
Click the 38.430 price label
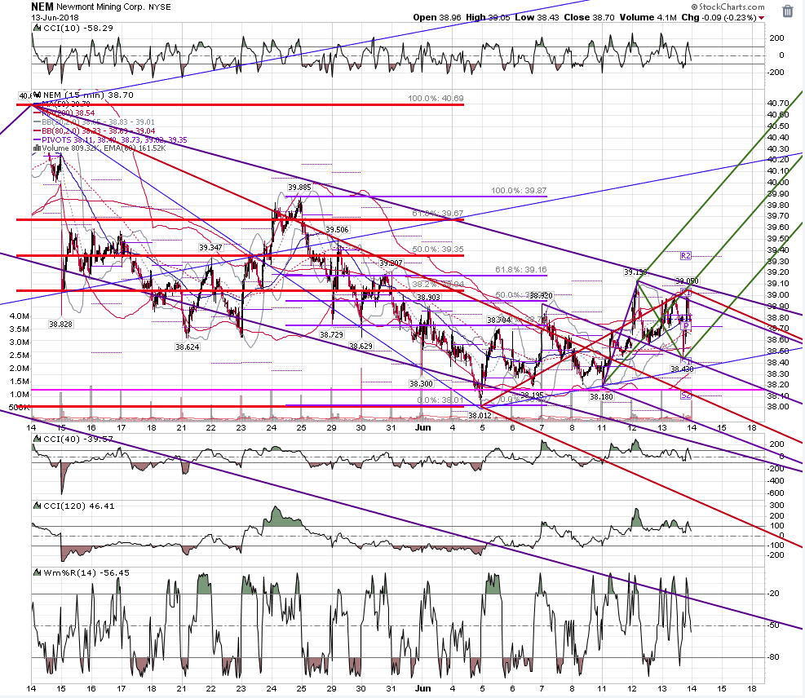pos(683,369)
